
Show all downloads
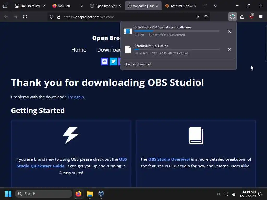pos(138,64)
